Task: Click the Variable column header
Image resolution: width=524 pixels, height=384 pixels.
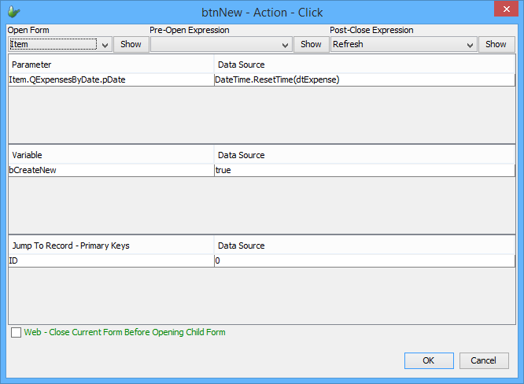Action: pos(110,155)
